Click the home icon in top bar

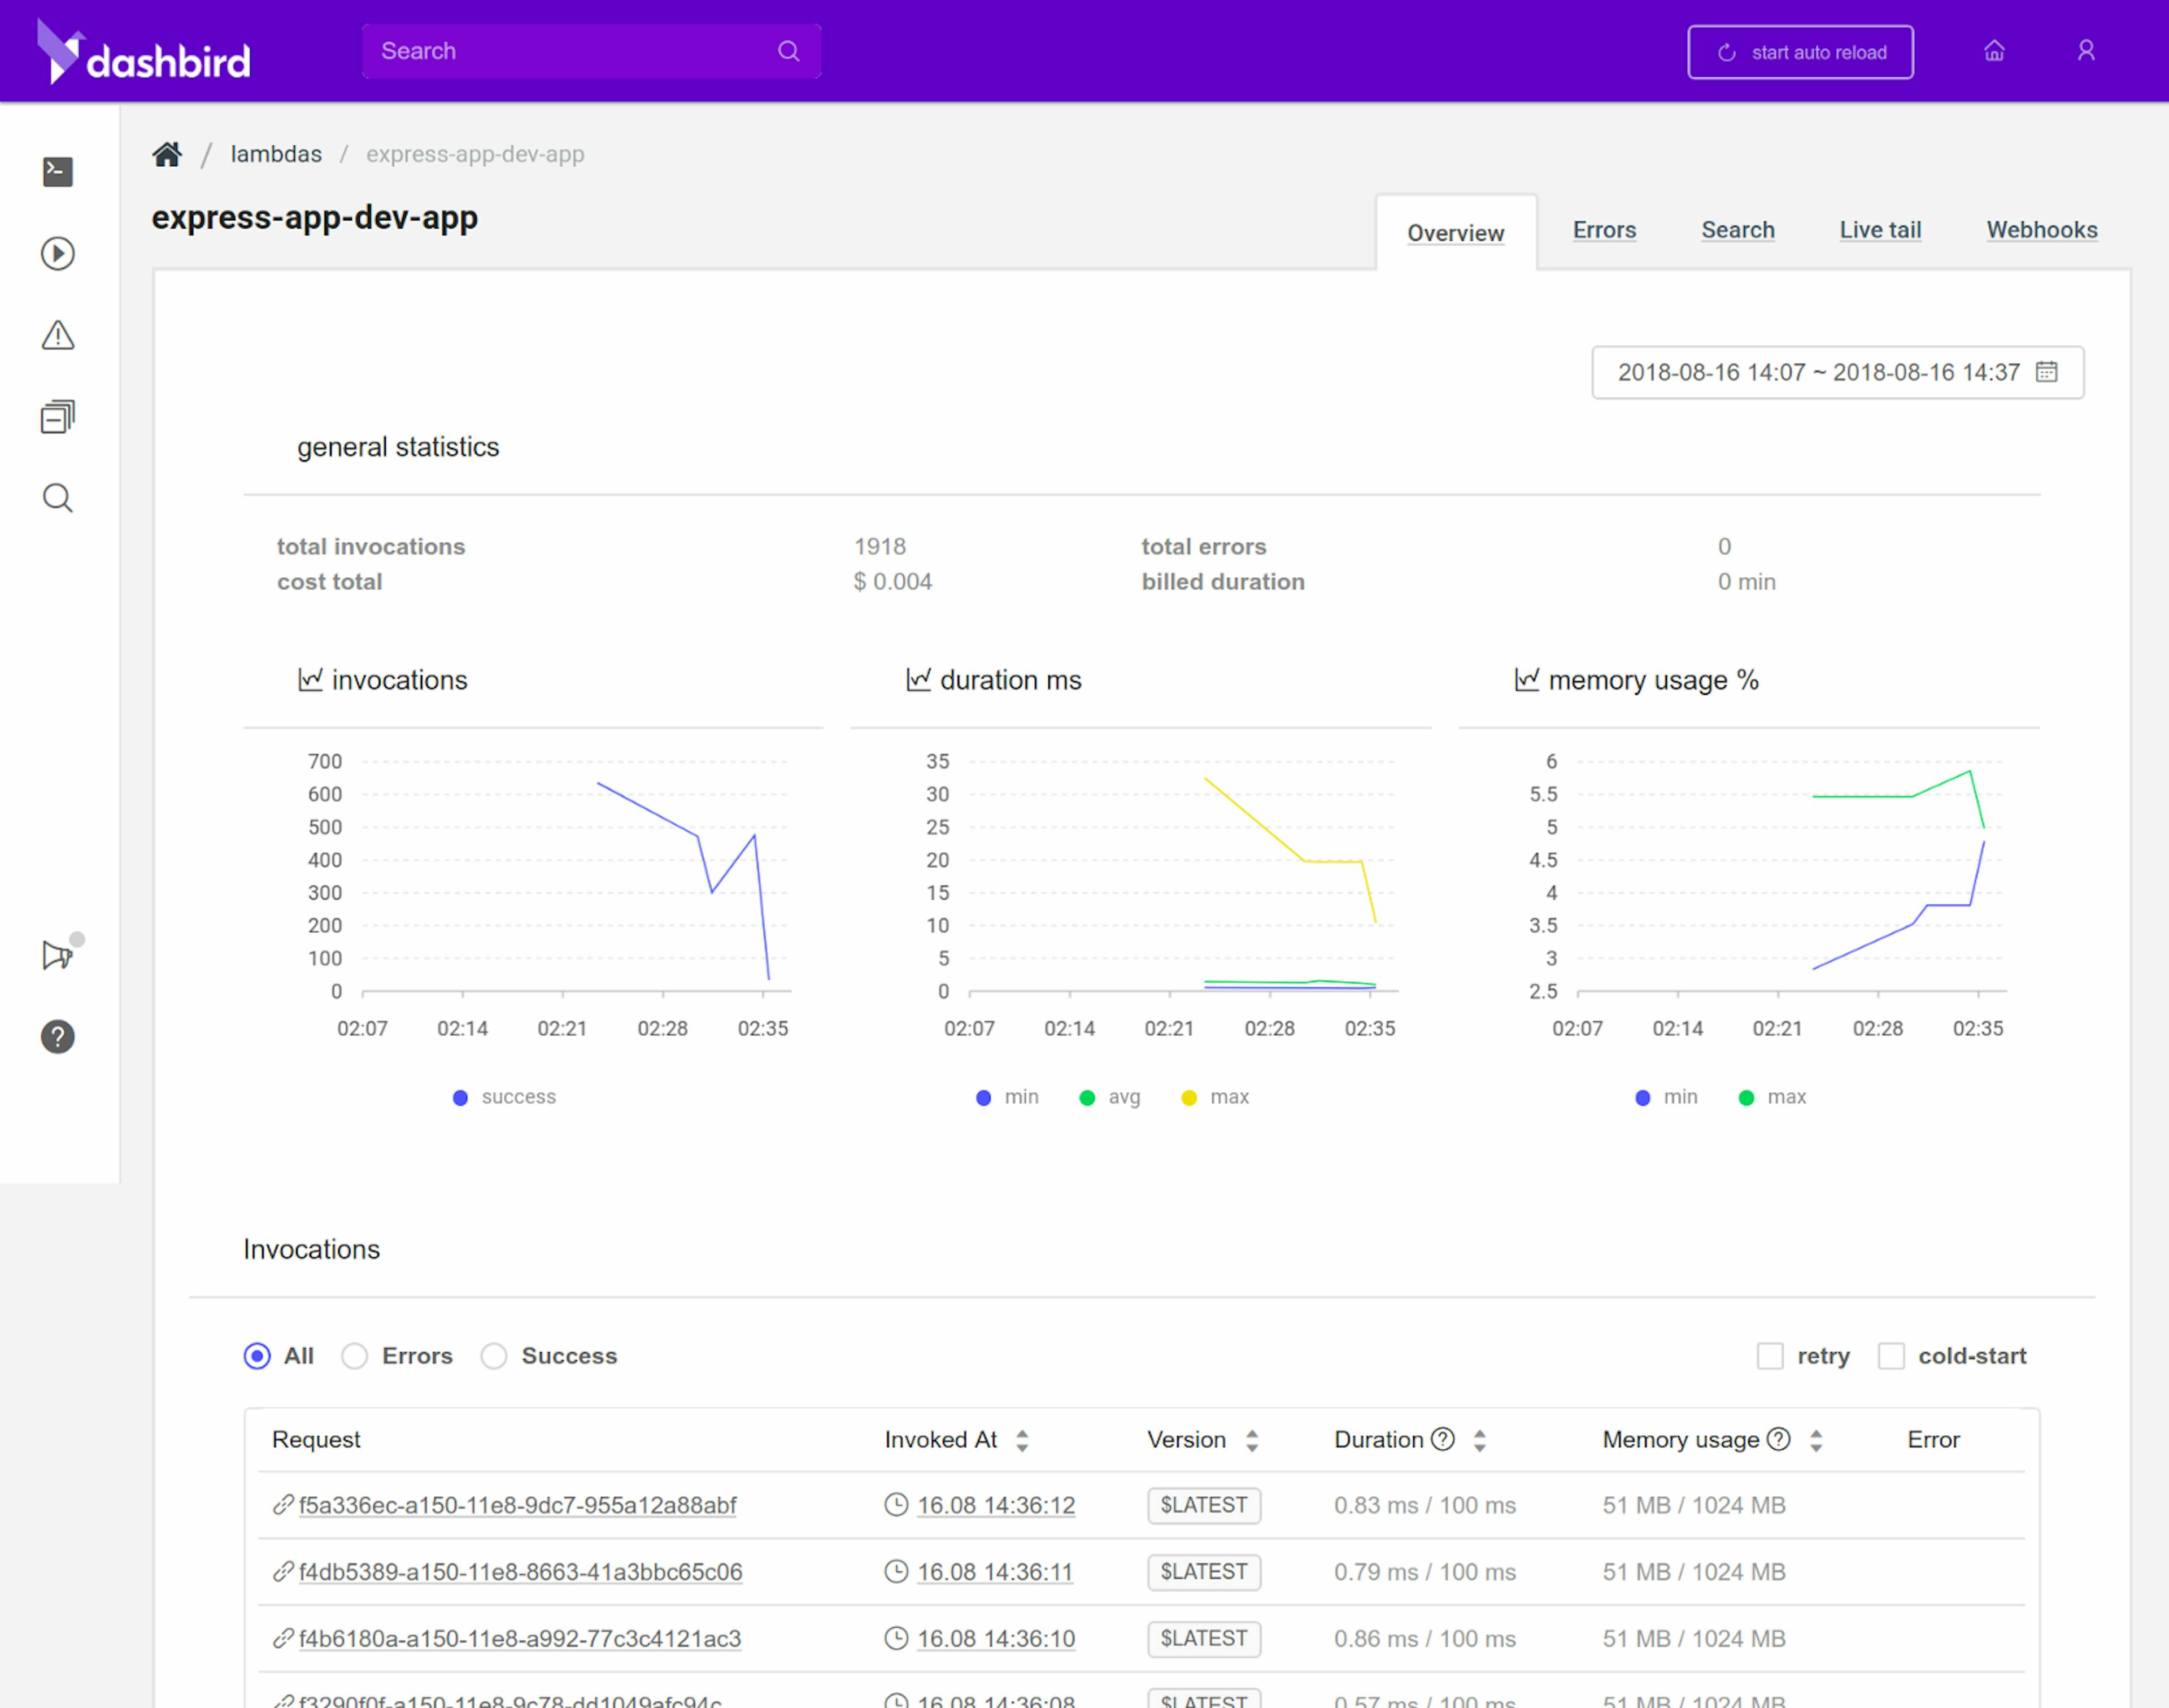pyautogui.click(x=1994, y=51)
